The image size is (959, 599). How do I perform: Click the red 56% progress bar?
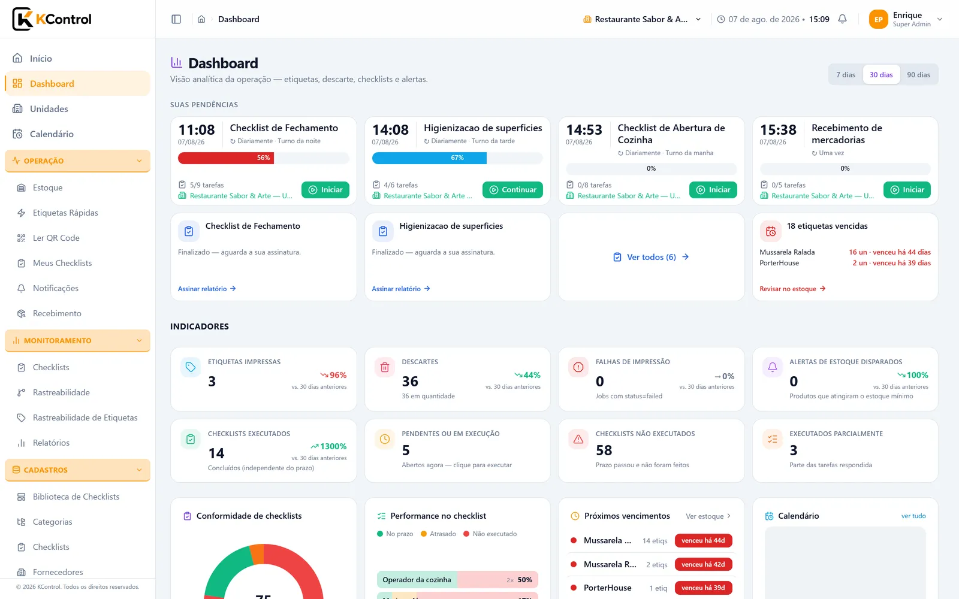click(x=226, y=158)
